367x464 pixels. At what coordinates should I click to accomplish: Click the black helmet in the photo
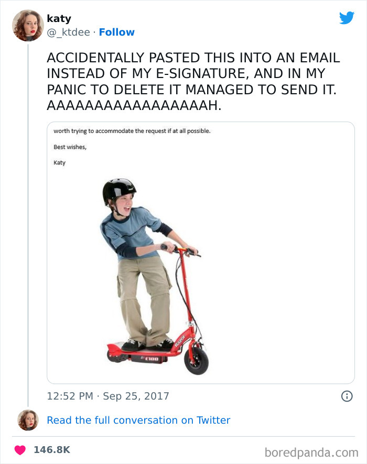[119, 189]
